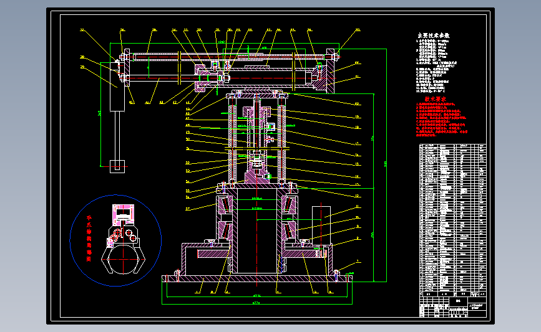Click the blue detail circle outline
This screenshot has width=541, height=332.
[x=115, y=240]
